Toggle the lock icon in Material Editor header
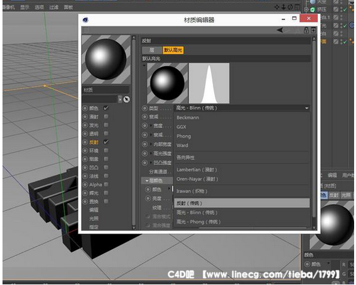This screenshot has height=285, width=356. 306,30
